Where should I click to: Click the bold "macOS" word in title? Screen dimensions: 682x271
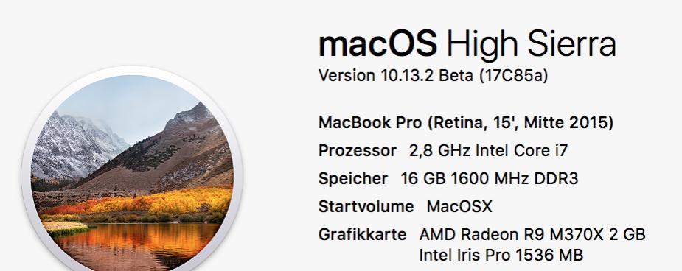[x=377, y=44]
